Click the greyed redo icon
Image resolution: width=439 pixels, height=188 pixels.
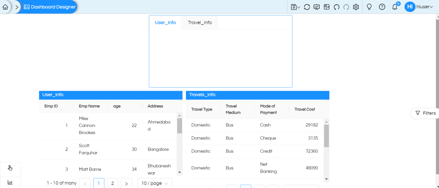[x=346, y=7]
